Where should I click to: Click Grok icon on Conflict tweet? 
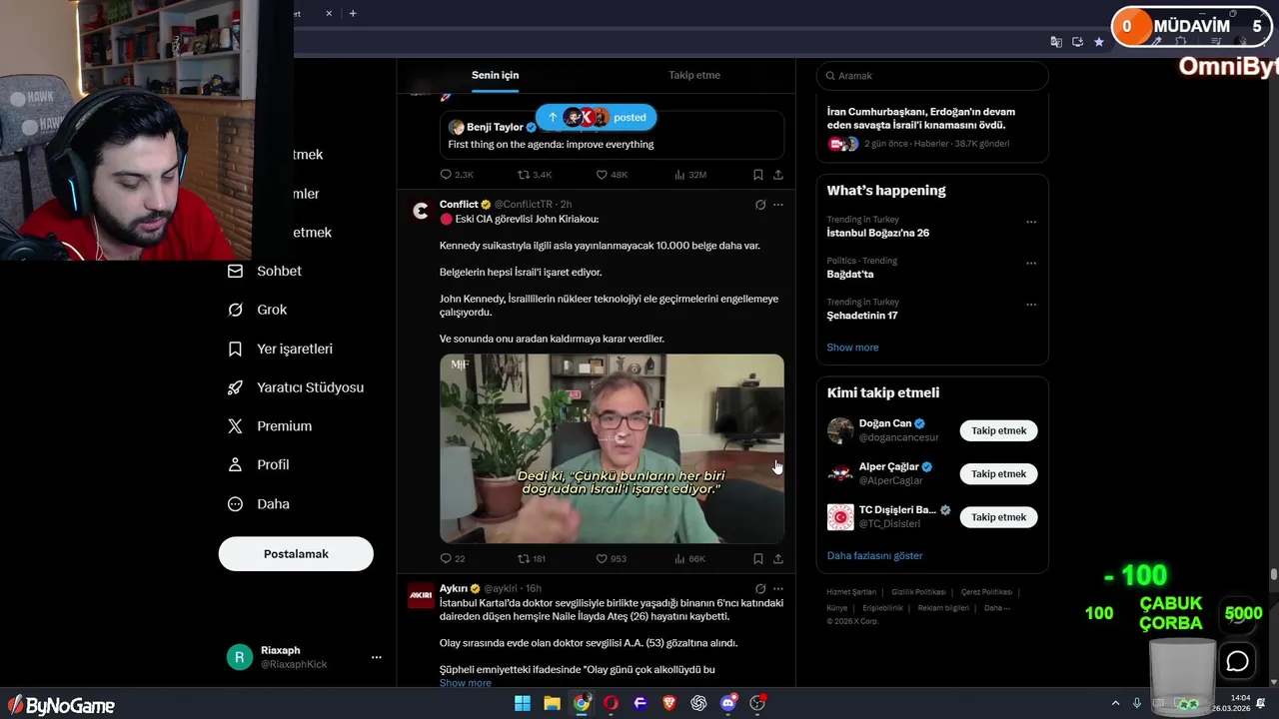(760, 205)
